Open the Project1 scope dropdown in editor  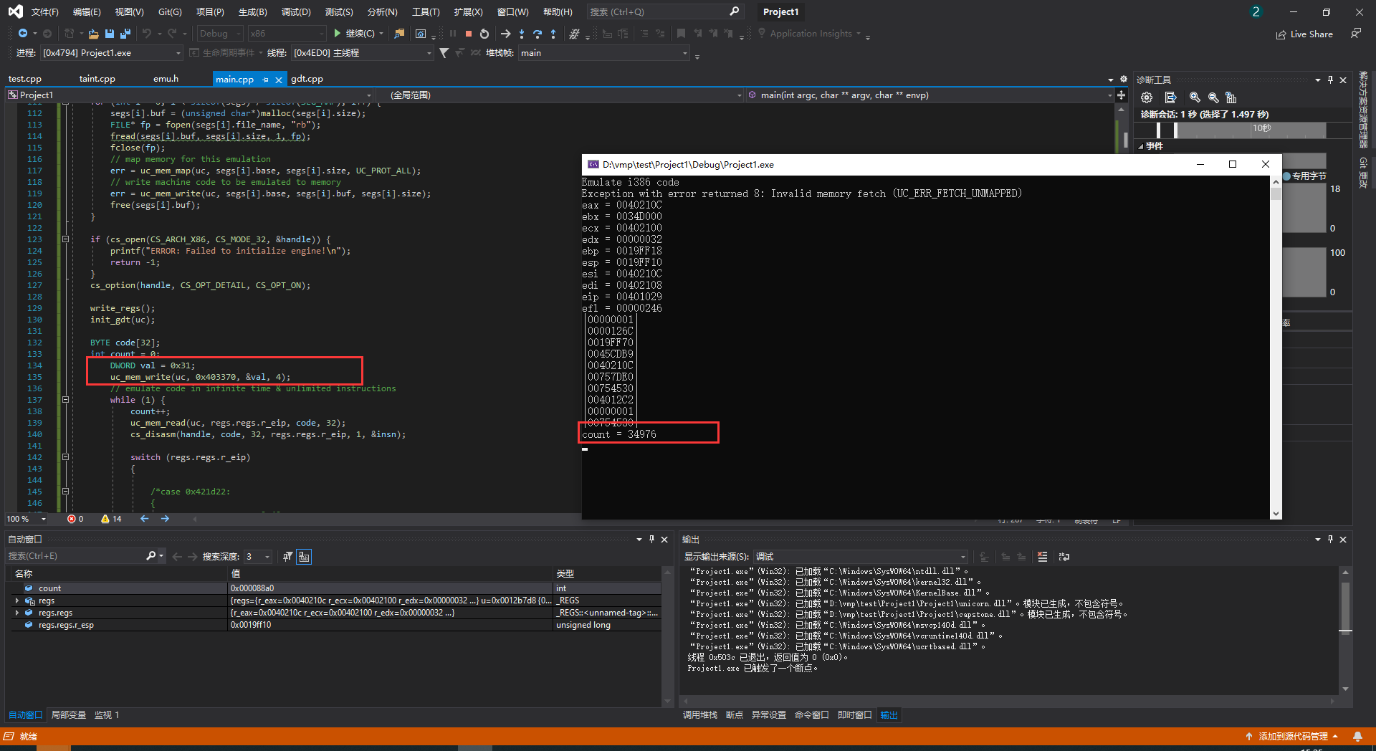(190, 95)
